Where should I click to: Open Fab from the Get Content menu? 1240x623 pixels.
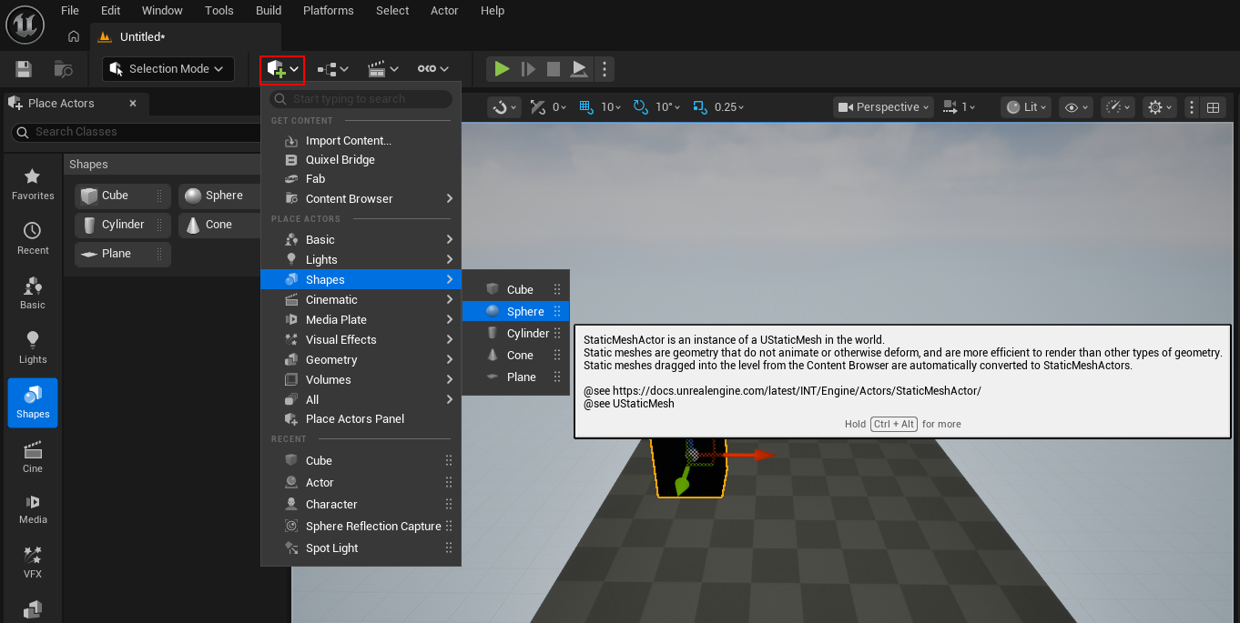(x=361, y=179)
